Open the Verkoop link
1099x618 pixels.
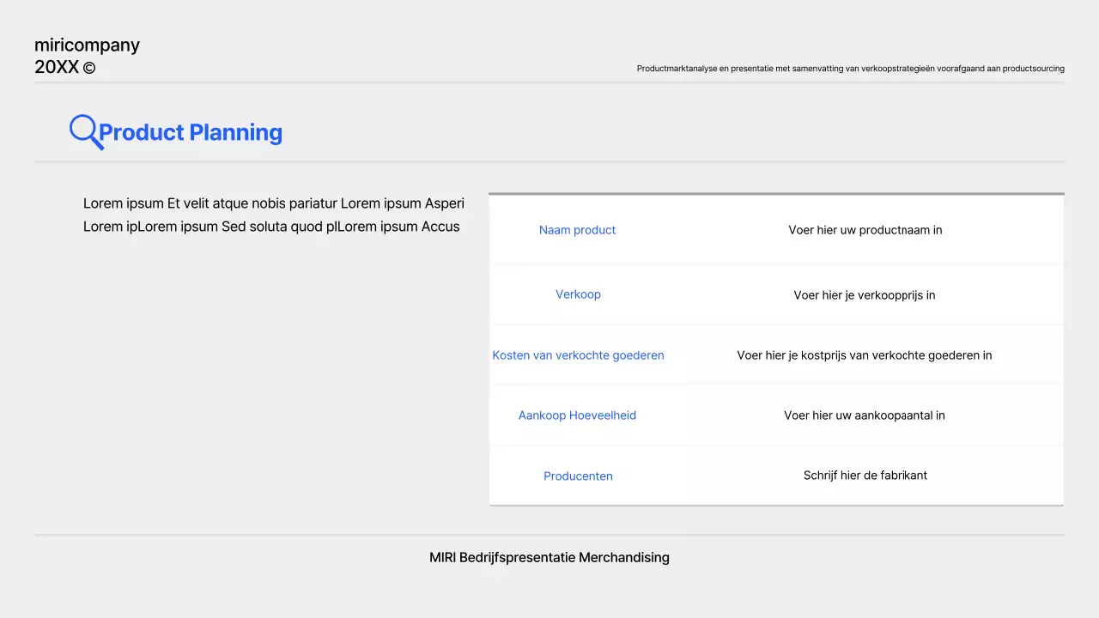[578, 294]
